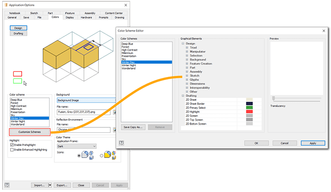
Task: Expand the Triad node
Action: point(187,47)
